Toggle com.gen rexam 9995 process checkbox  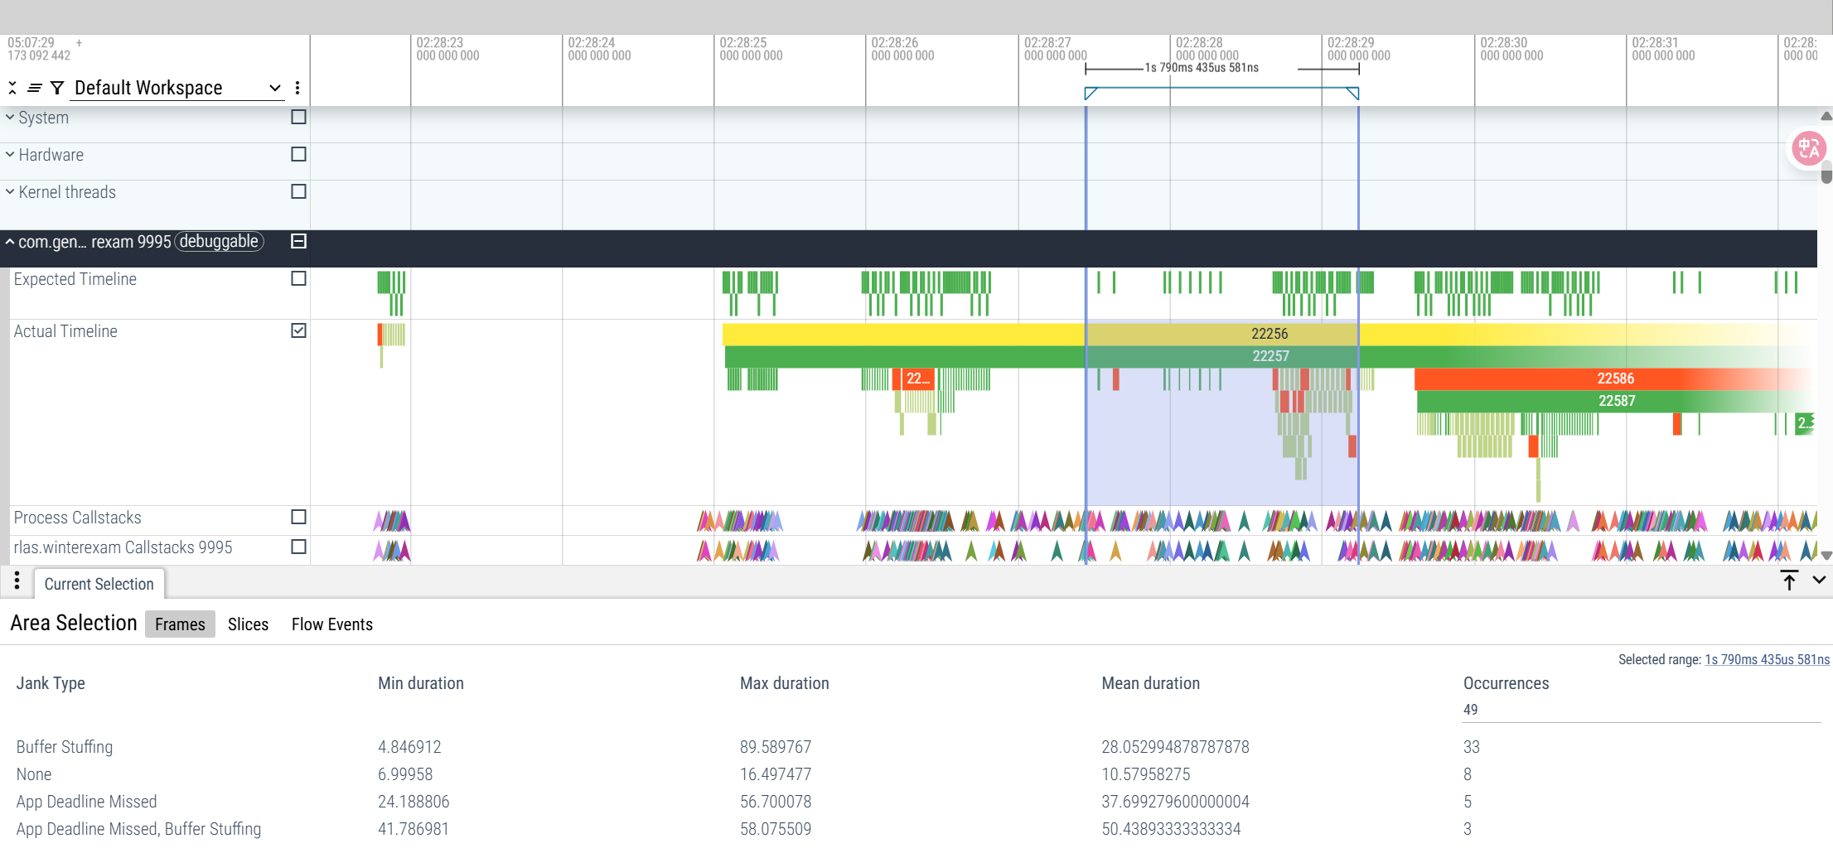[299, 241]
